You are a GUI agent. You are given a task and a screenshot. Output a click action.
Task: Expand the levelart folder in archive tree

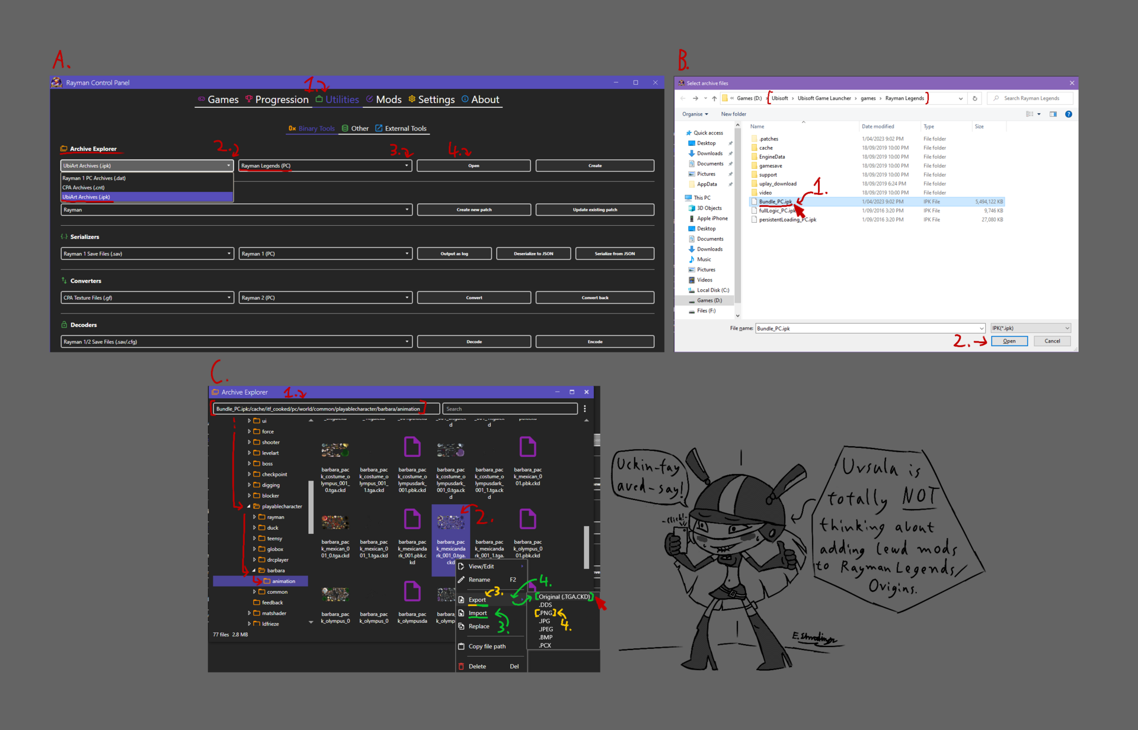249,453
